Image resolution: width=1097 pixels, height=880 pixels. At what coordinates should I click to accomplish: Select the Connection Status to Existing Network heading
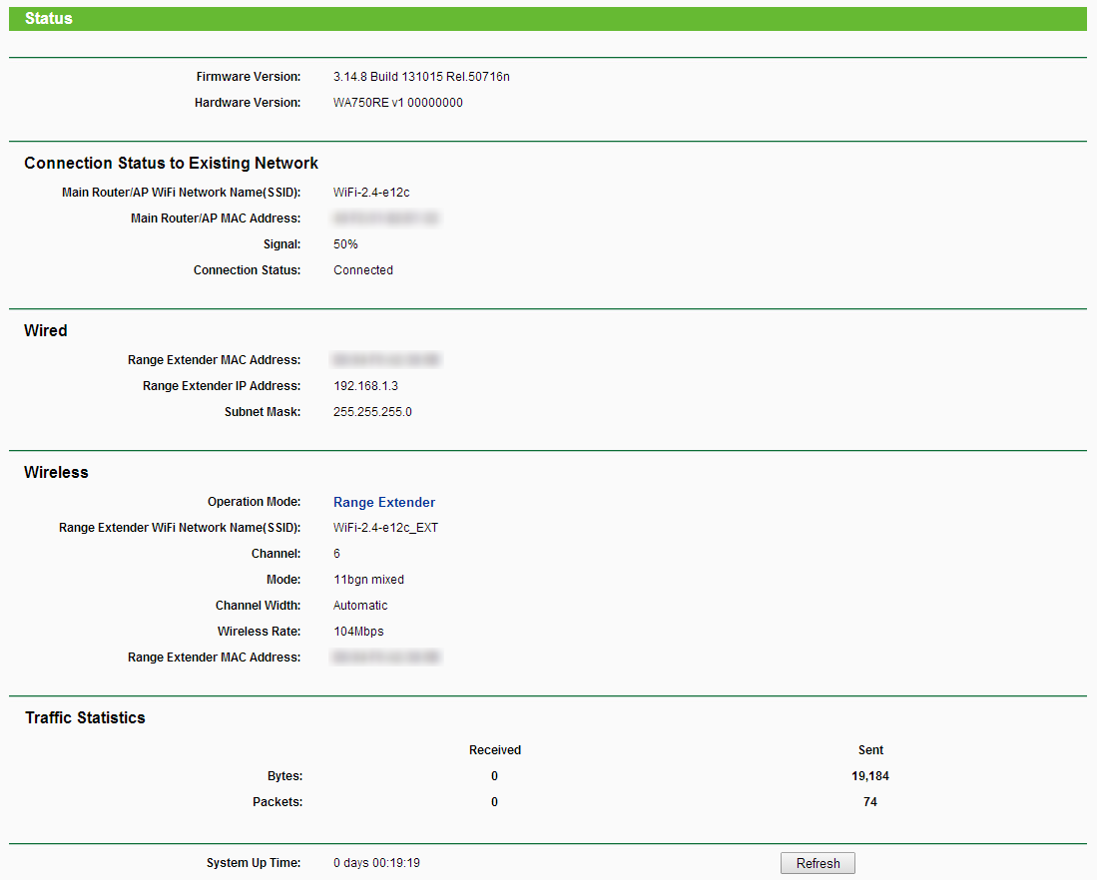pos(171,163)
